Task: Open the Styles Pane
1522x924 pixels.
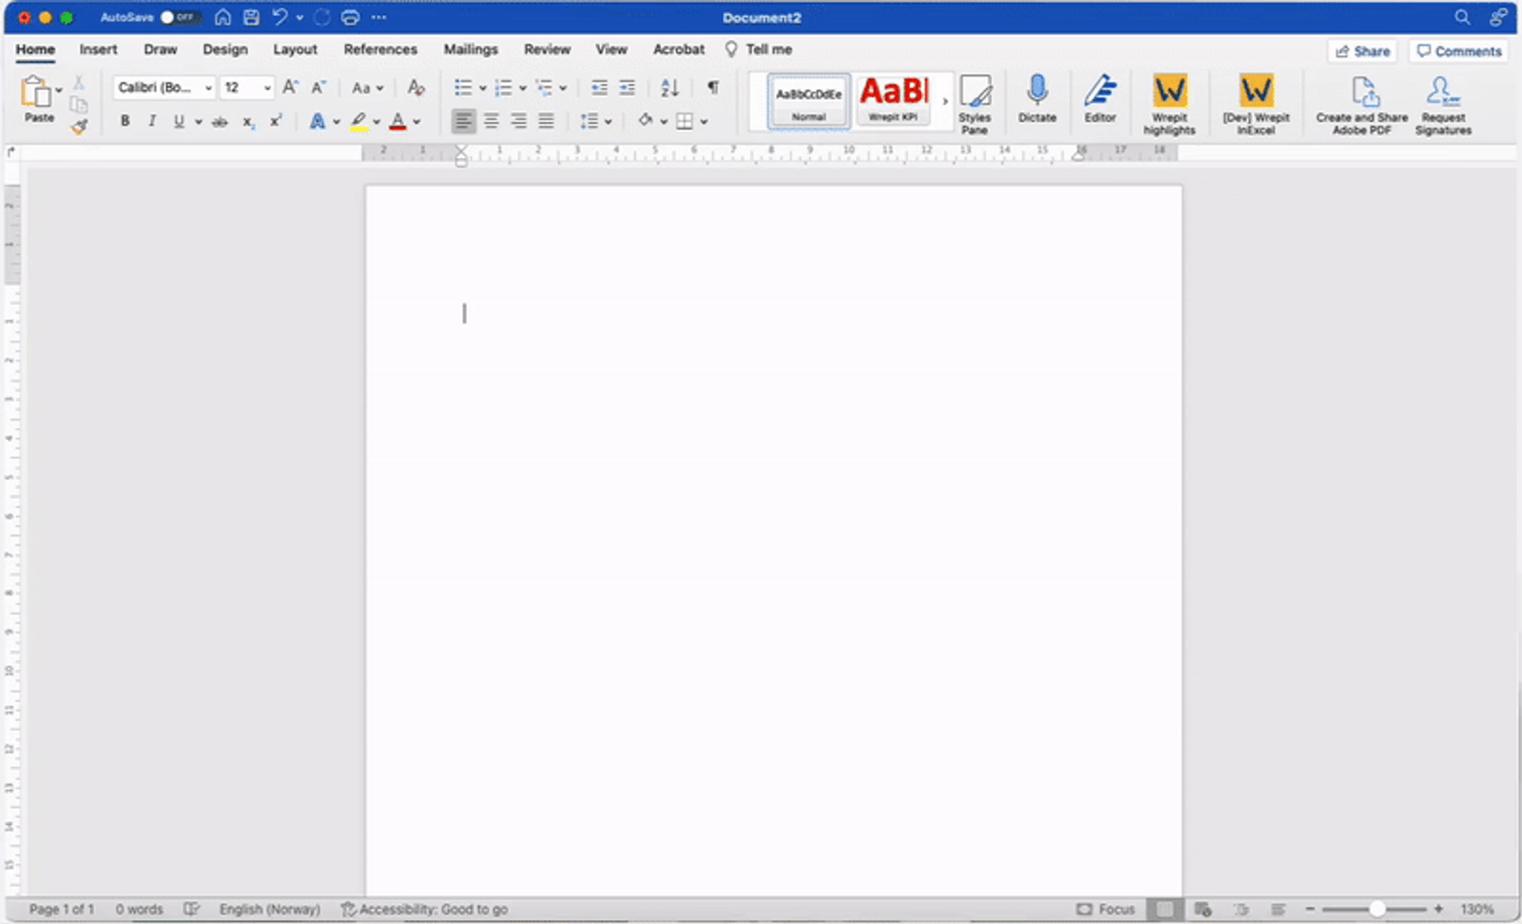Action: click(x=974, y=102)
